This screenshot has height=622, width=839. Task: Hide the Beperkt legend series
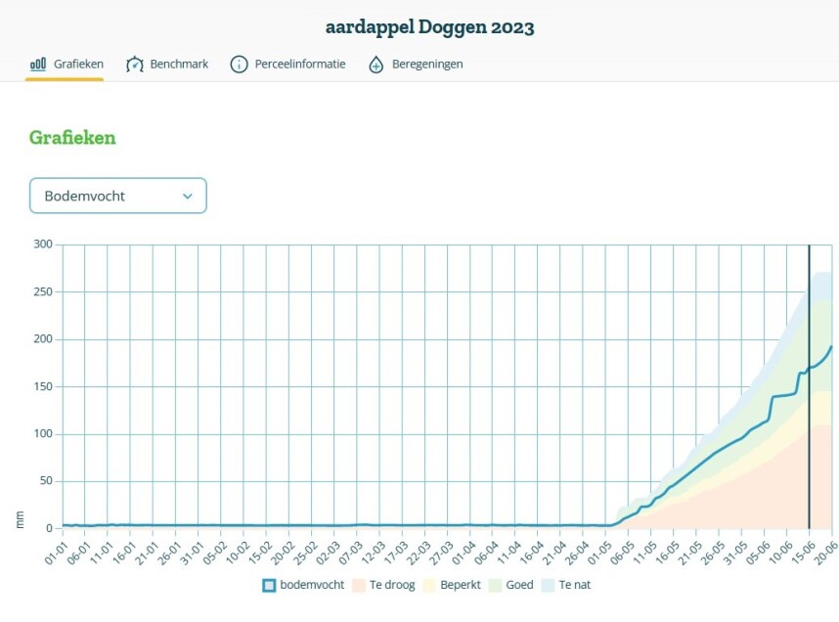[456, 586]
